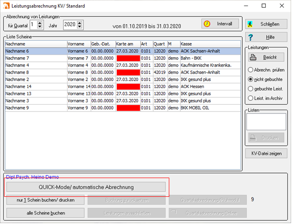This screenshot has height=224, width=292.
Task: Sort by Quart column header
Action: (x=160, y=44)
